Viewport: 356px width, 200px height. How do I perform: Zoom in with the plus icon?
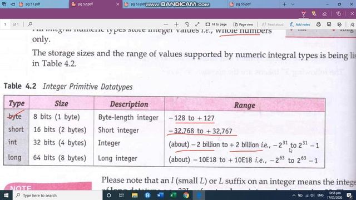click(176, 24)
